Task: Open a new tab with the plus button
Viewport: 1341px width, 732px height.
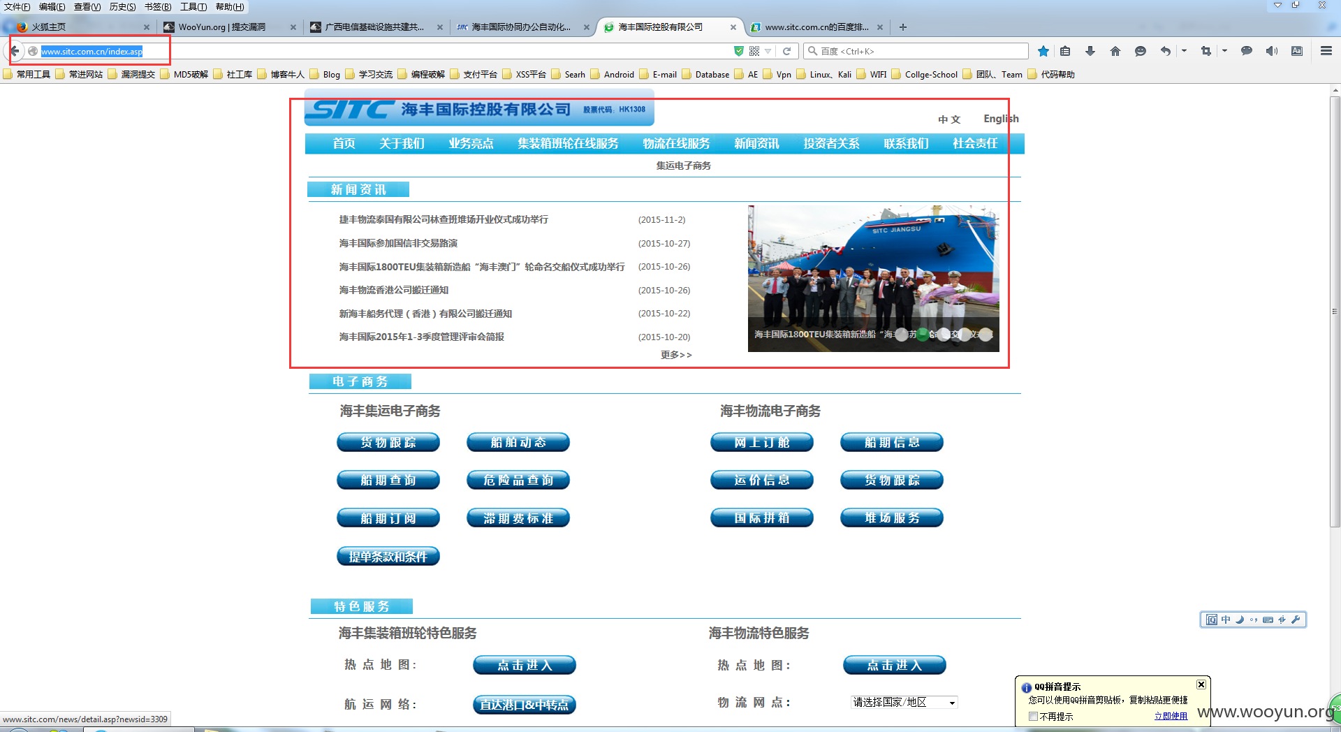Action: coord(903,27)
